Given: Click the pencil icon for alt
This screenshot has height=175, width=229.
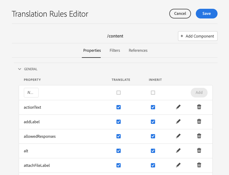Looking at the screenshot, I should click(x=178, y=151).
